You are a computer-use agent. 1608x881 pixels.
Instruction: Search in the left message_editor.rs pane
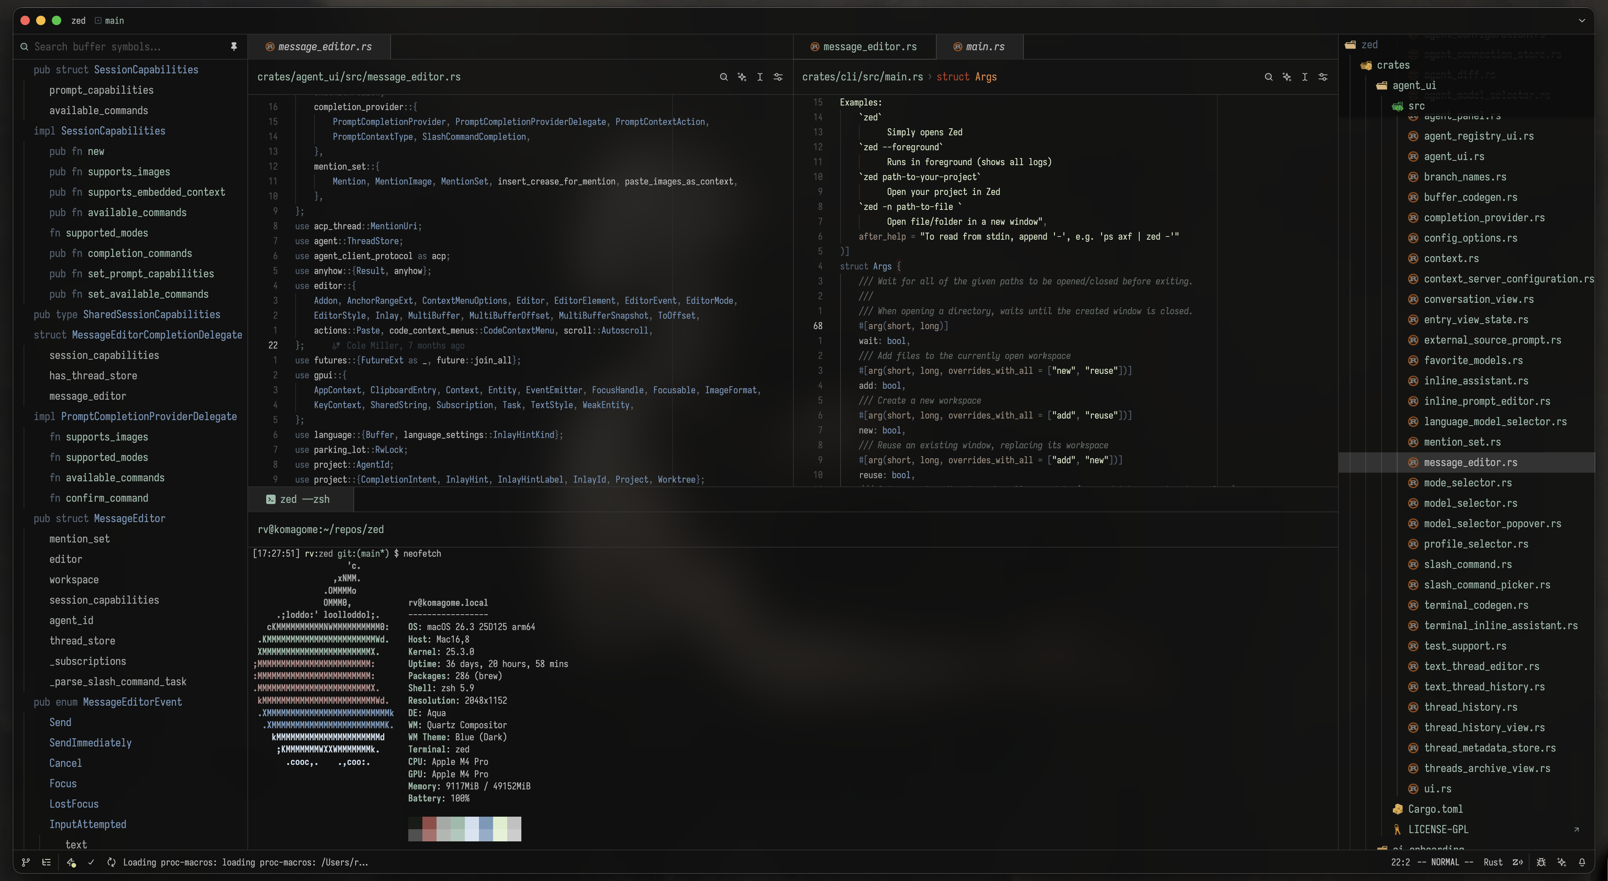[724, 77]
